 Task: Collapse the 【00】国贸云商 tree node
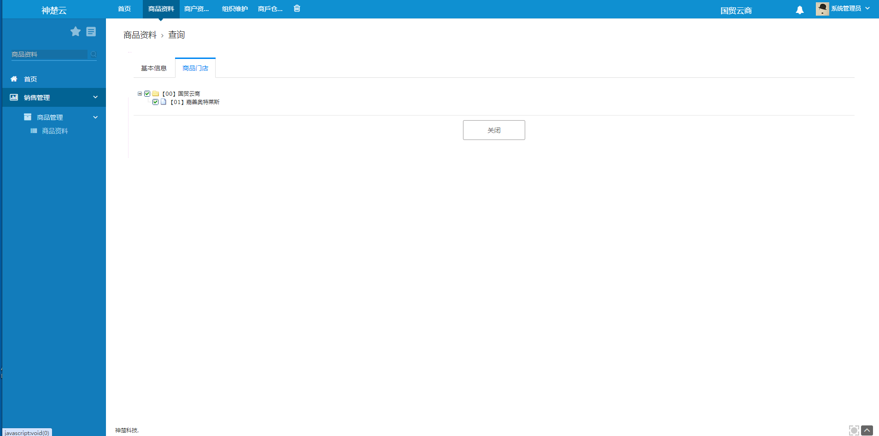[140, 93]
